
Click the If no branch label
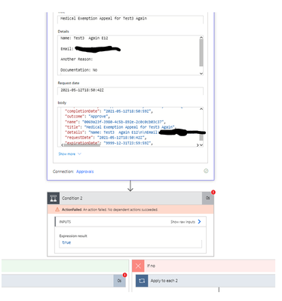tap(151, 266)
